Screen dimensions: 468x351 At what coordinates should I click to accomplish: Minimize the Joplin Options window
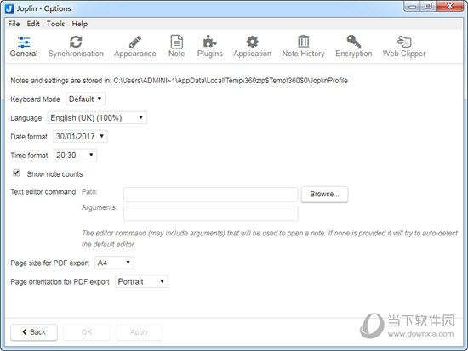[x=413, y=7]
